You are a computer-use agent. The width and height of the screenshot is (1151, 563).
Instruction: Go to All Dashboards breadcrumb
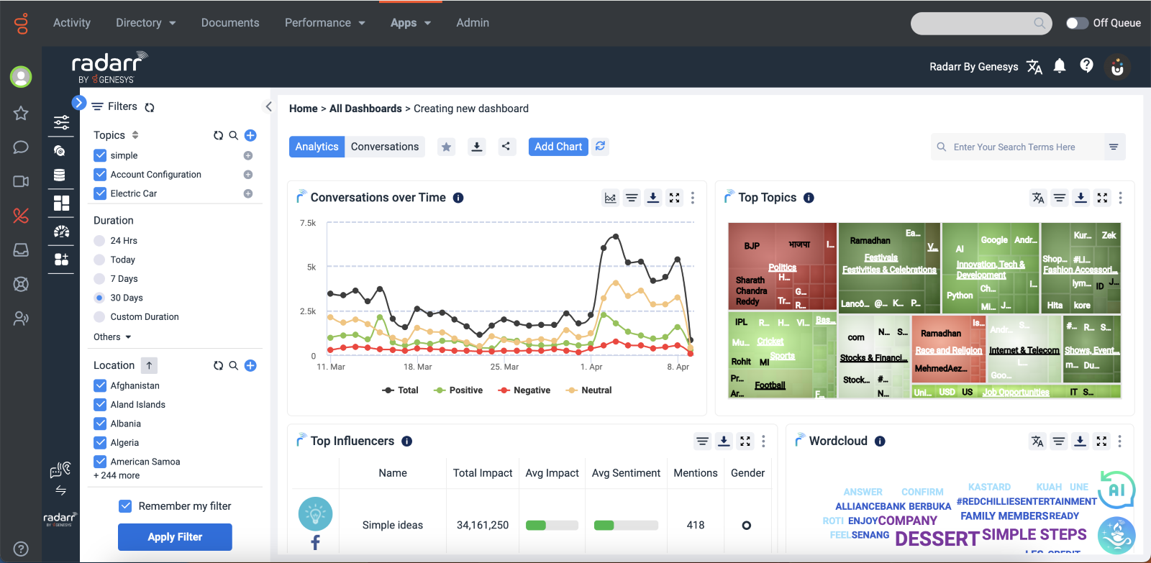(x=365, y=109)
